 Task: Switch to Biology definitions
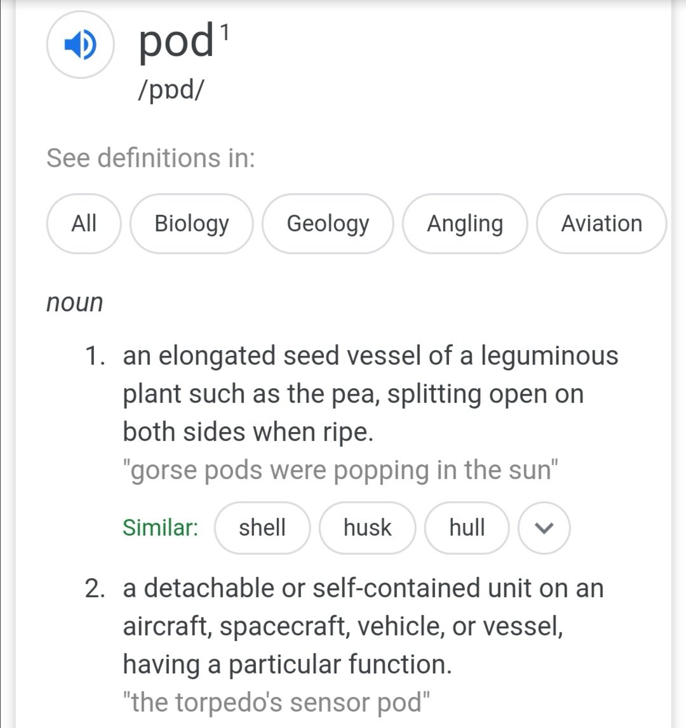pyautogui.click(x=192, y=224)
